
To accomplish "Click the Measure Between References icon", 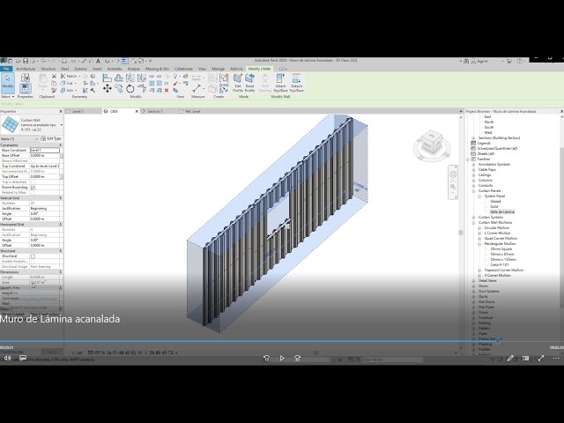I will 196,88.
